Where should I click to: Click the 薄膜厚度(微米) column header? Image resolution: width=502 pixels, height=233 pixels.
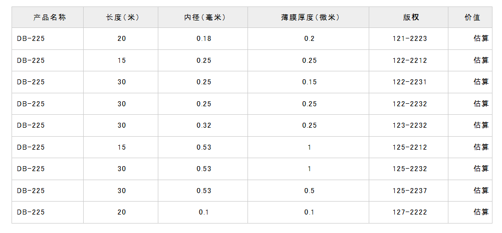coord(310,17)
